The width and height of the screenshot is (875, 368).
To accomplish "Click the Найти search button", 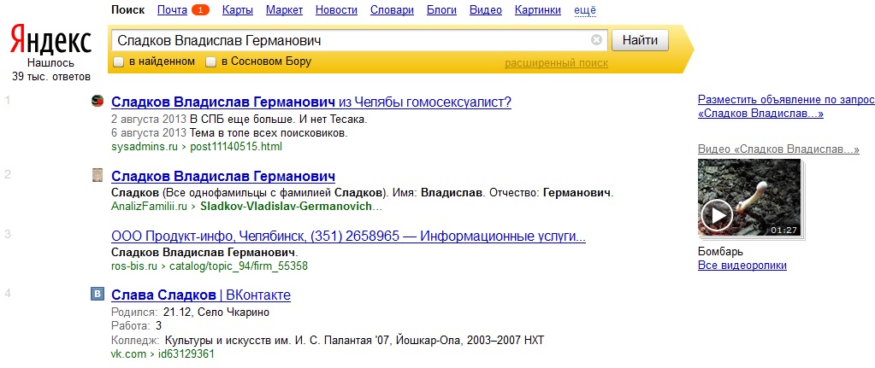I will click(x=640, y=40).
